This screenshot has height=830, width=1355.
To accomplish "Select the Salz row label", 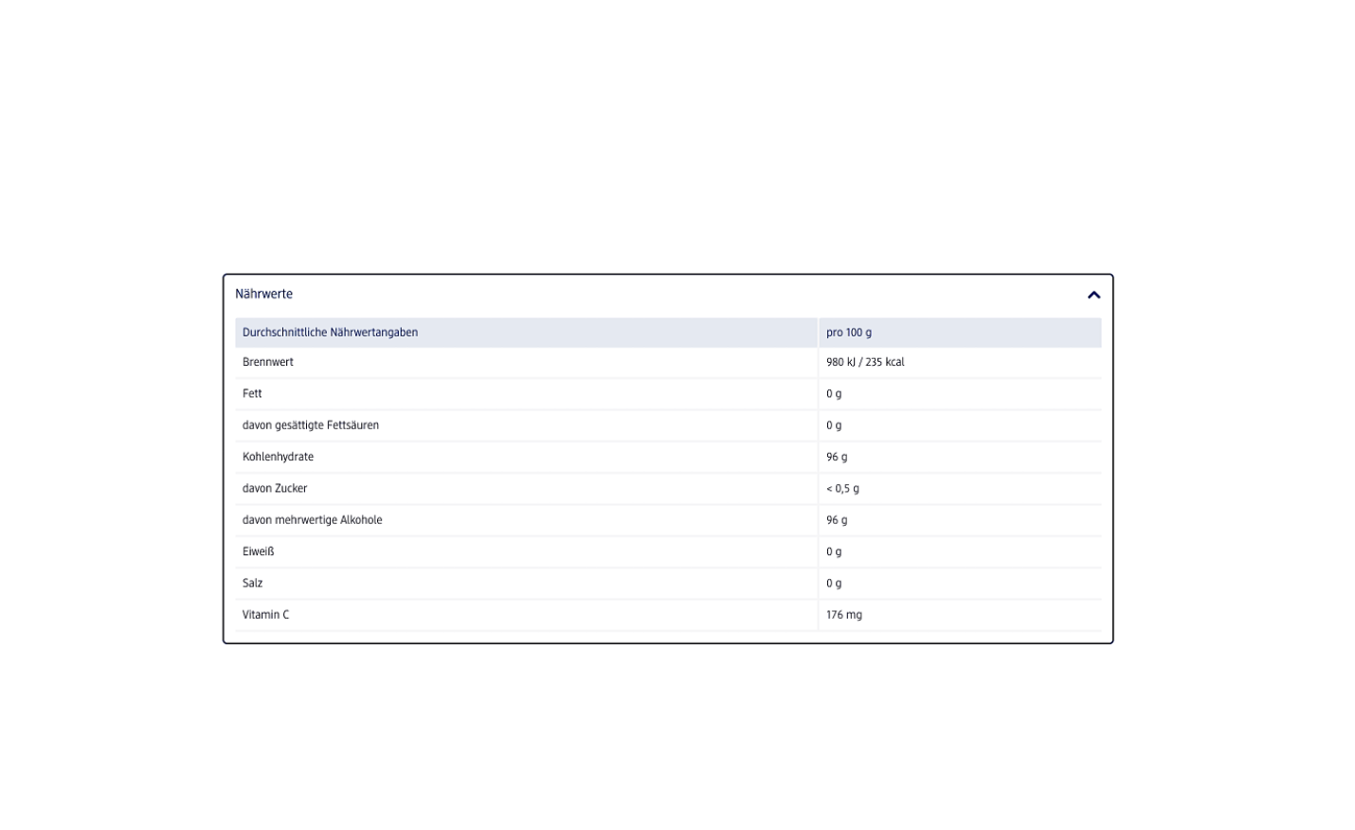I will click(x=252, y=583).
